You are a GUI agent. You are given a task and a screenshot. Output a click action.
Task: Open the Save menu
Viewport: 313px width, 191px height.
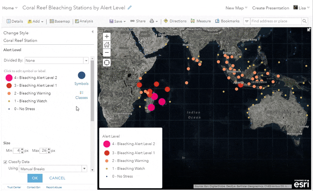(x=118, y=21)
